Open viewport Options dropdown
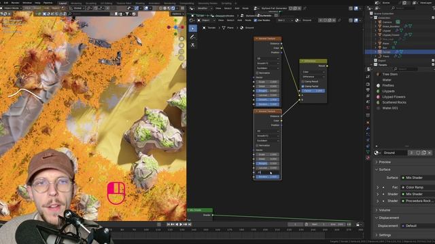Screen dimensions: 435x244 [x=177, y=14]
